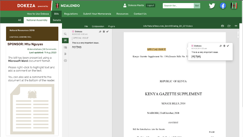Open the hamburger view settings menu

point(236,26)
